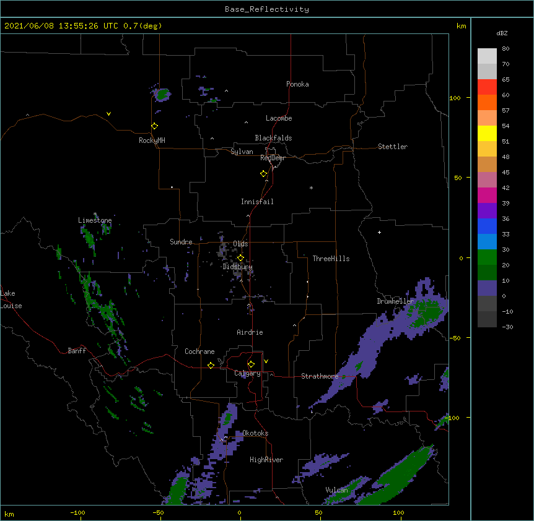Viewport: 534px width, 521px height.
Task: Pick the yellow 54 dBZ legend swatch
Action: pyautogui.click(x=487, y=133)
